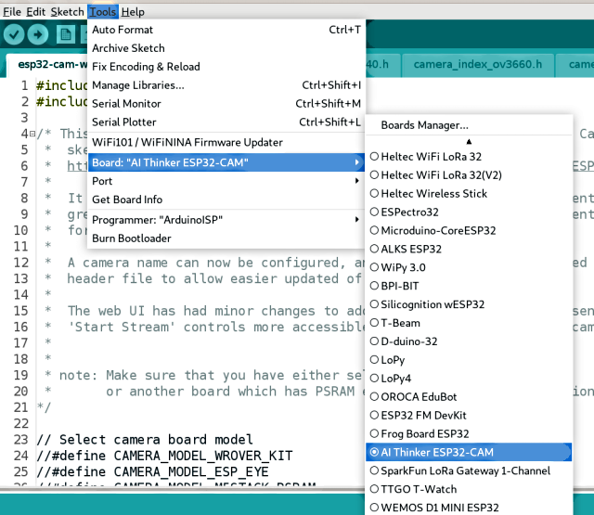Switch to camera_index_ov3660.h tab
The width and height of the screenshot is (594, 515).
coord(478,65)
